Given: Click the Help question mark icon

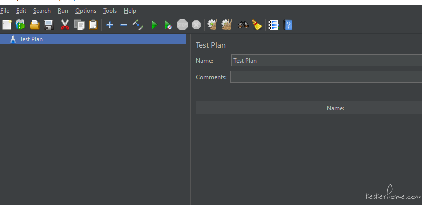Looking at the screenshot, I should point(288,25).
